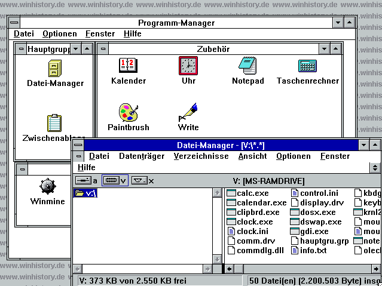
Task: Open Hilfe menu in Datei-Manager
Action: tap(87, 167)
